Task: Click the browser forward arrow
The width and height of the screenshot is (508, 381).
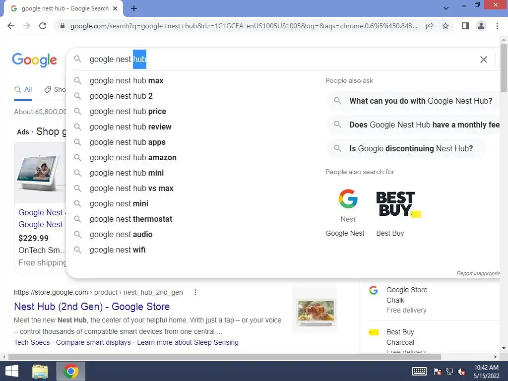Action: pyautogui.click(x=27, y=26)
